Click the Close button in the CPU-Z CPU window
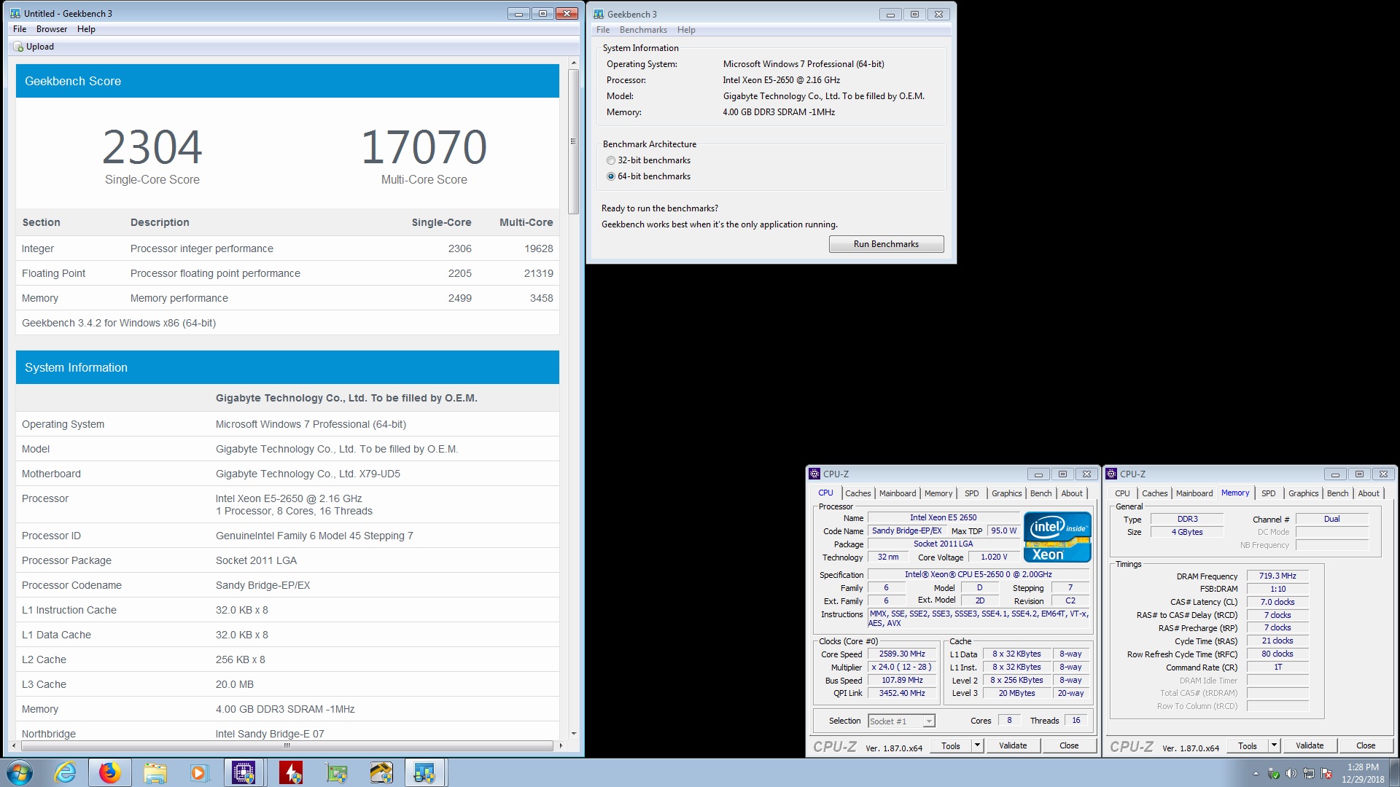 pyautogui.click(x=1069, y=745)
